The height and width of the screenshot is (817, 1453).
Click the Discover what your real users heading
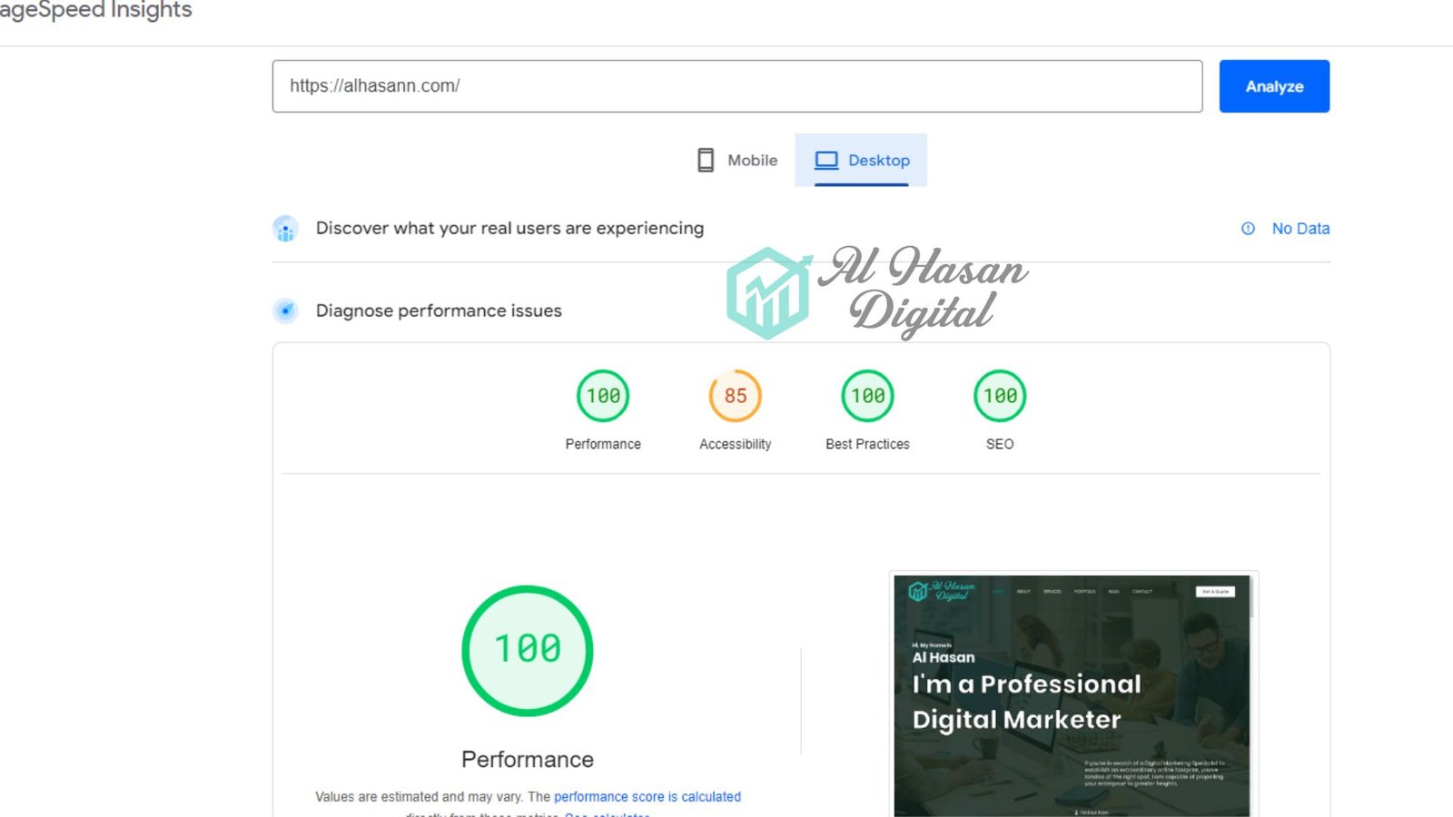click(509, 228)
